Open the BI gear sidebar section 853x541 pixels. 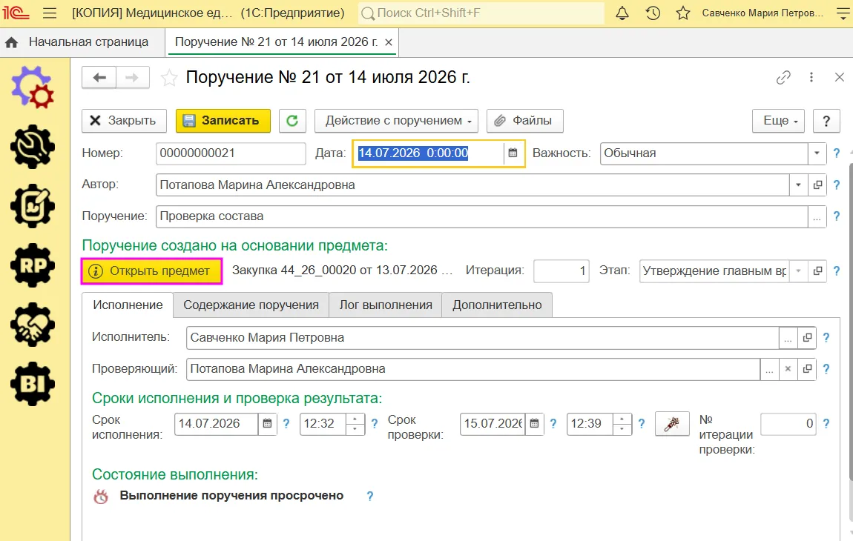(33, 384)
